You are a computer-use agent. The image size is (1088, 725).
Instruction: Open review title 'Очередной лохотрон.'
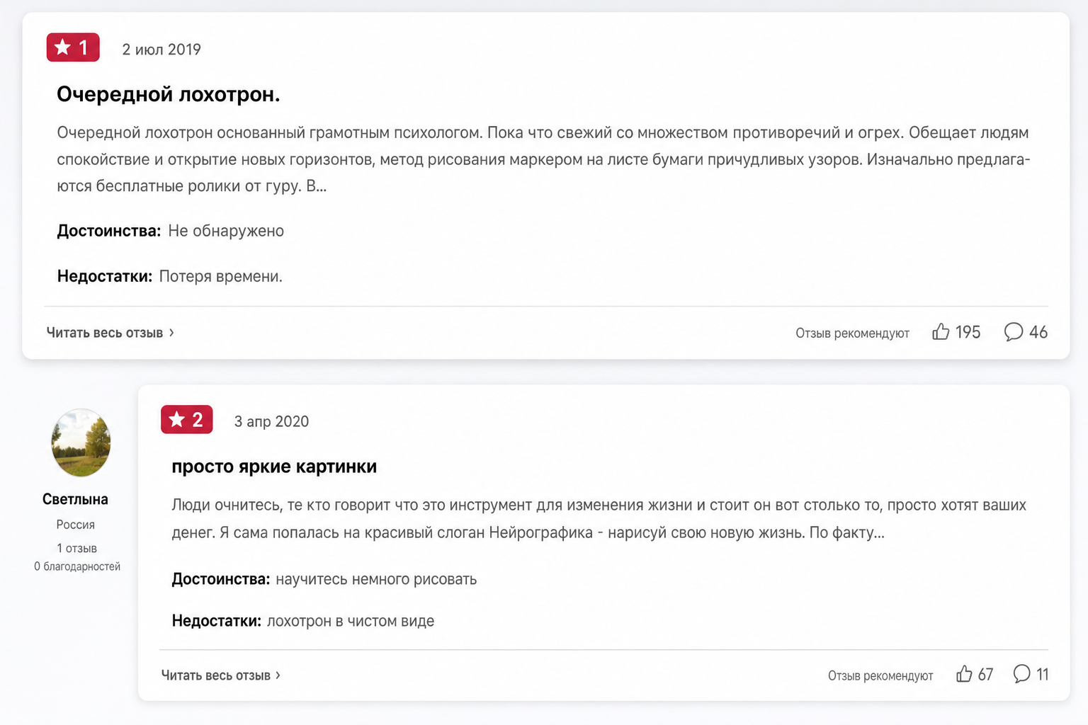pos(169,94)
